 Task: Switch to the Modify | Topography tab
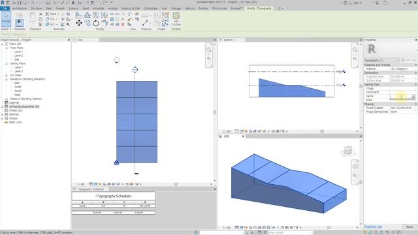(259, 8)
